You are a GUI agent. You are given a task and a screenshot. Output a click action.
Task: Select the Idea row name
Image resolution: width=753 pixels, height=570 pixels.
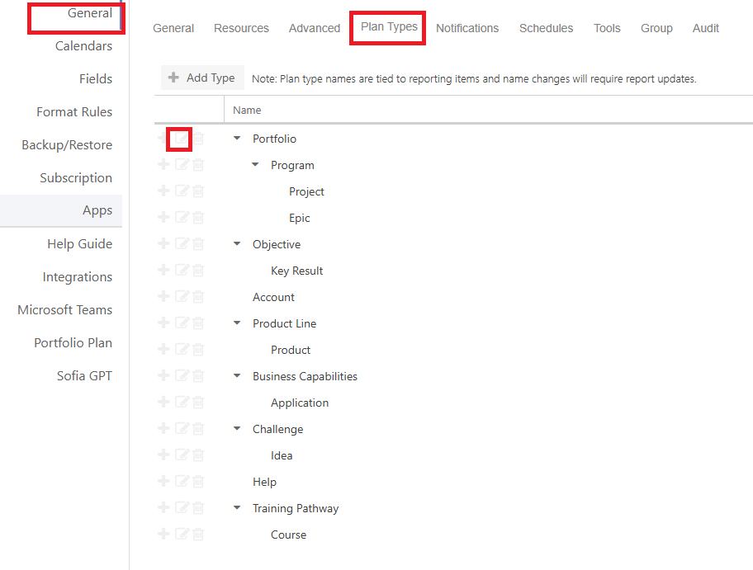click(x=282, y=455)
